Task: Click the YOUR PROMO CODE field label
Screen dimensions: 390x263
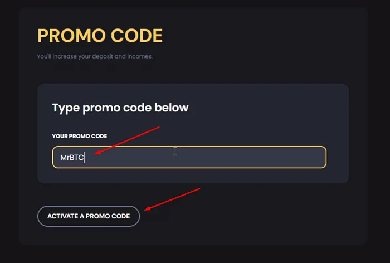Action: [x=79, y=136]
